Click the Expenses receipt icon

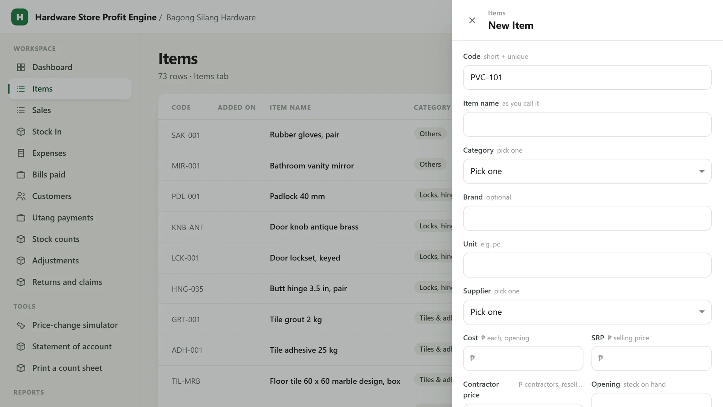(x=21, y=153)
